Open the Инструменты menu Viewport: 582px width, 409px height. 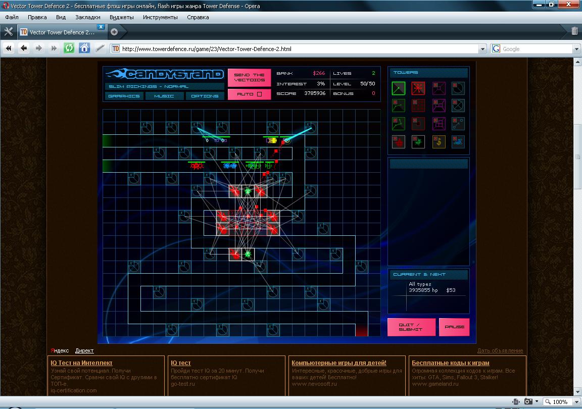tap(160, 17)
